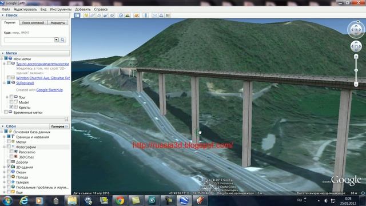
Task: Click the Look joystick compass control
Action: [x=356, y=30]
